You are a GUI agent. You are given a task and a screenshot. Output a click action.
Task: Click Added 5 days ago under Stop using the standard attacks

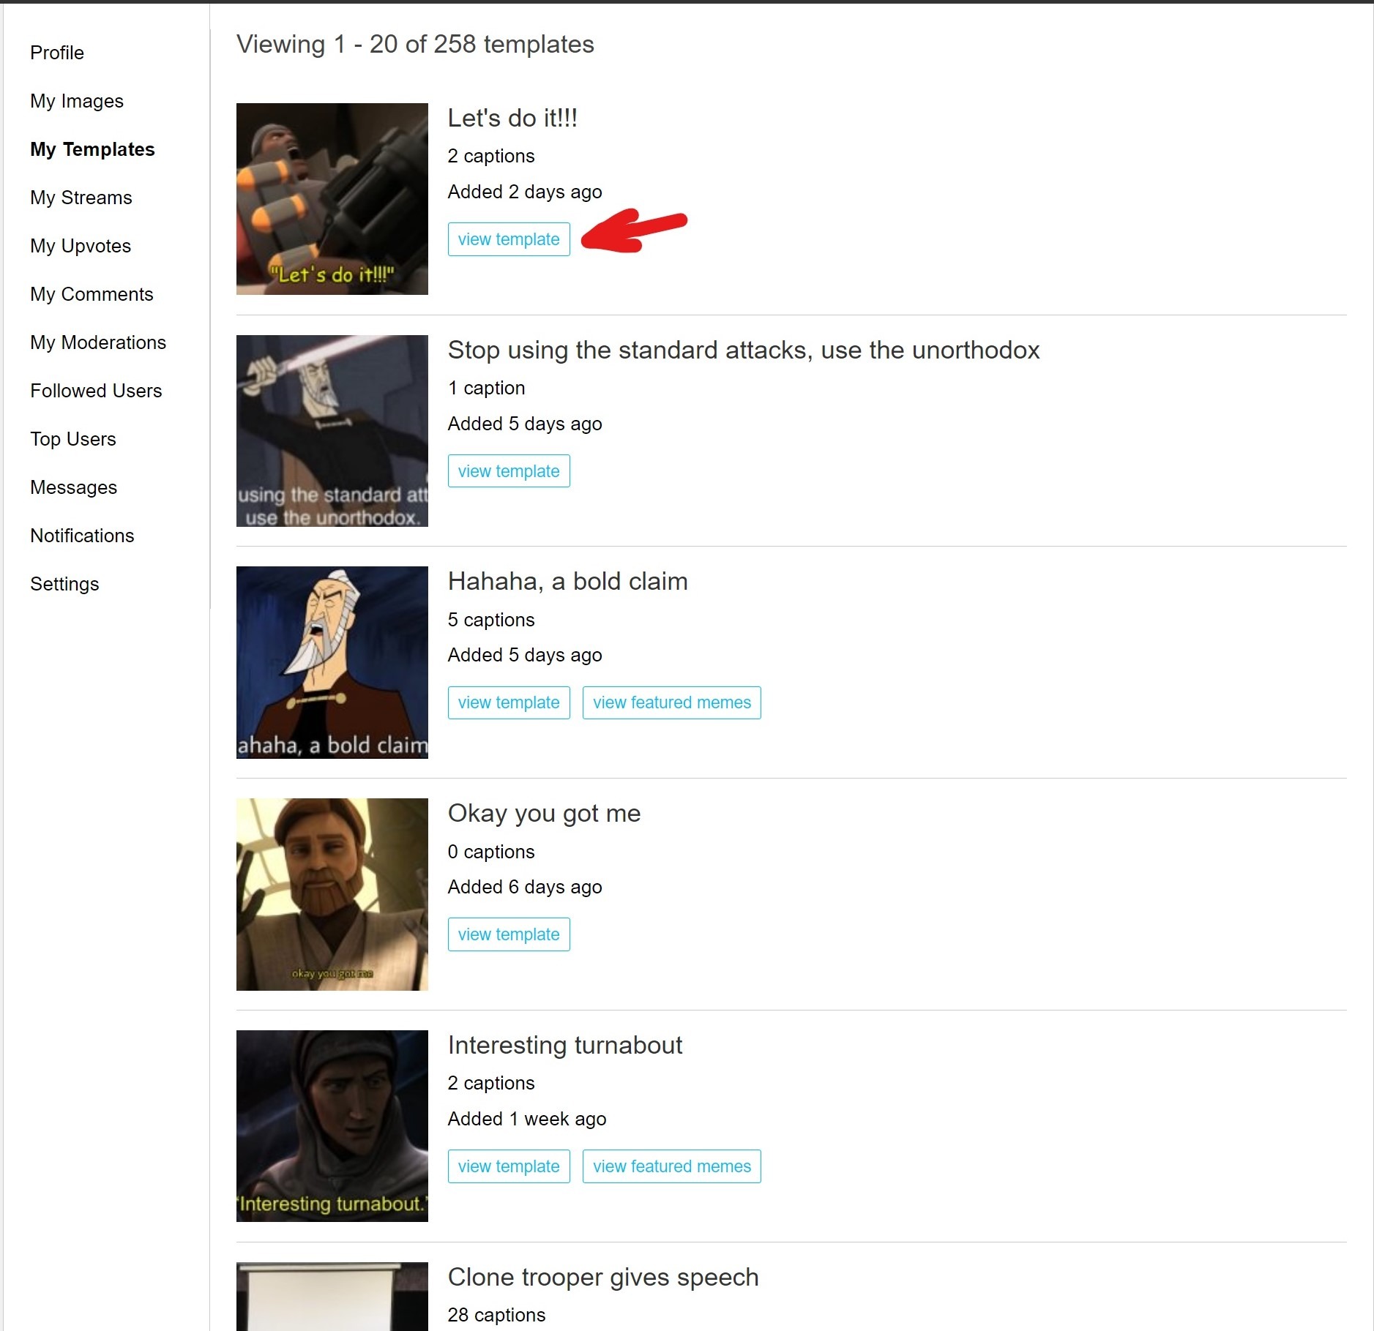click(x=525, y=424)
